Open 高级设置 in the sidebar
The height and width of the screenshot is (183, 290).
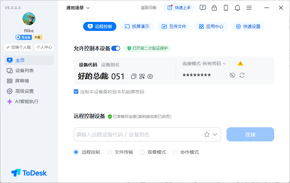[x=29, y=91]
